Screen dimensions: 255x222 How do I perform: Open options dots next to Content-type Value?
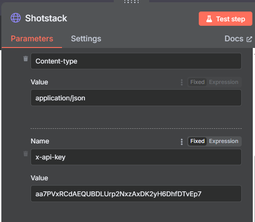(x=182, y=82)
